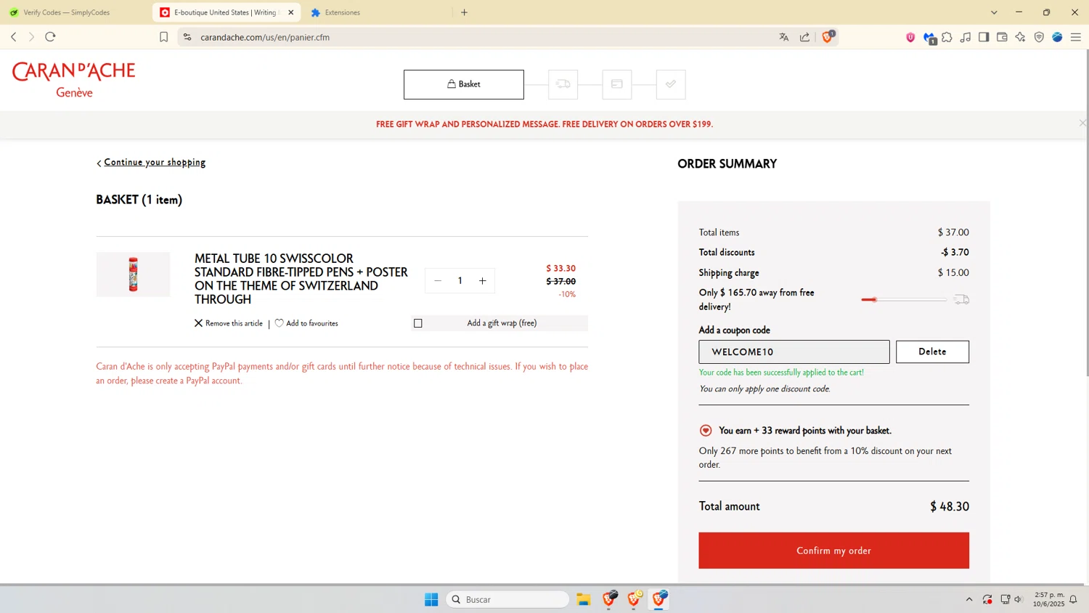
Task: Click the quantity value 1 field
Action: click(x=460, y=281)
